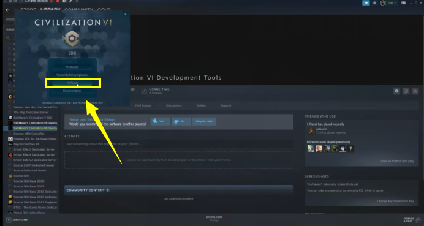Click the activity status input field
Image resolution: width=424 pixels, height=226 pixels.
[x=179, y=144]
